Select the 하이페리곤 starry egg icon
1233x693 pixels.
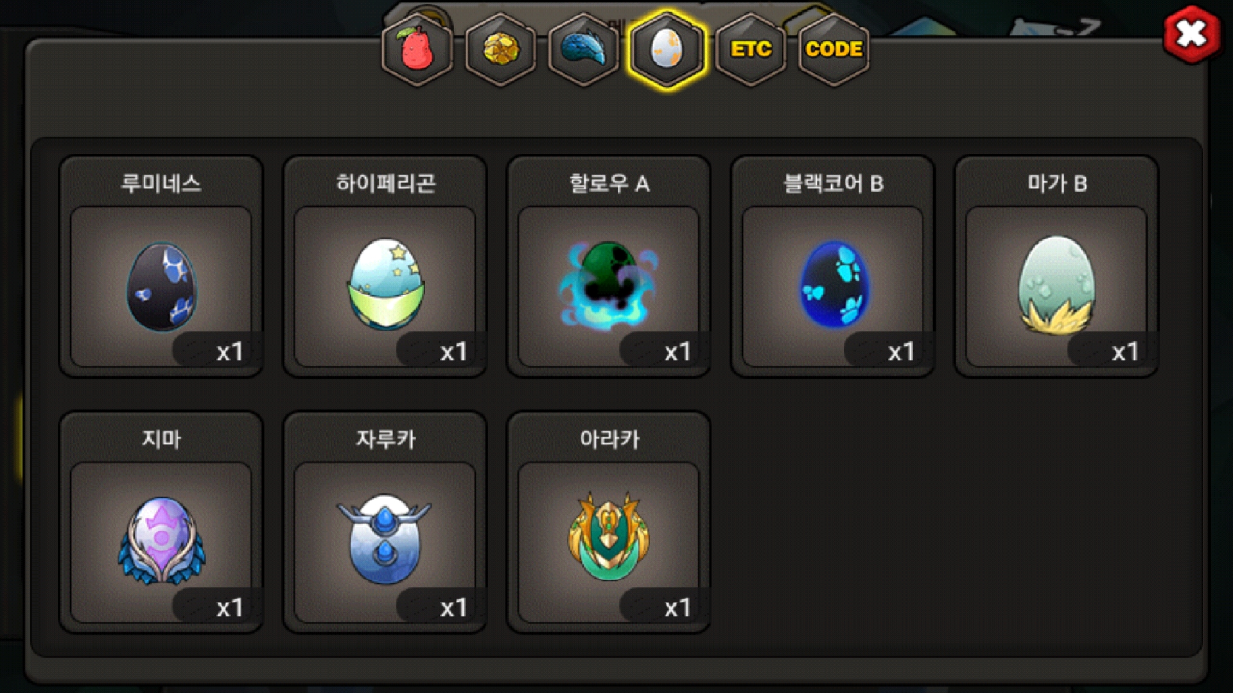(385, 283)
